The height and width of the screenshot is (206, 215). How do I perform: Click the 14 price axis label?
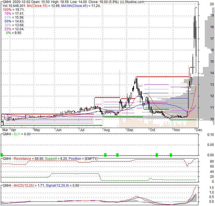tap(212, 73)
